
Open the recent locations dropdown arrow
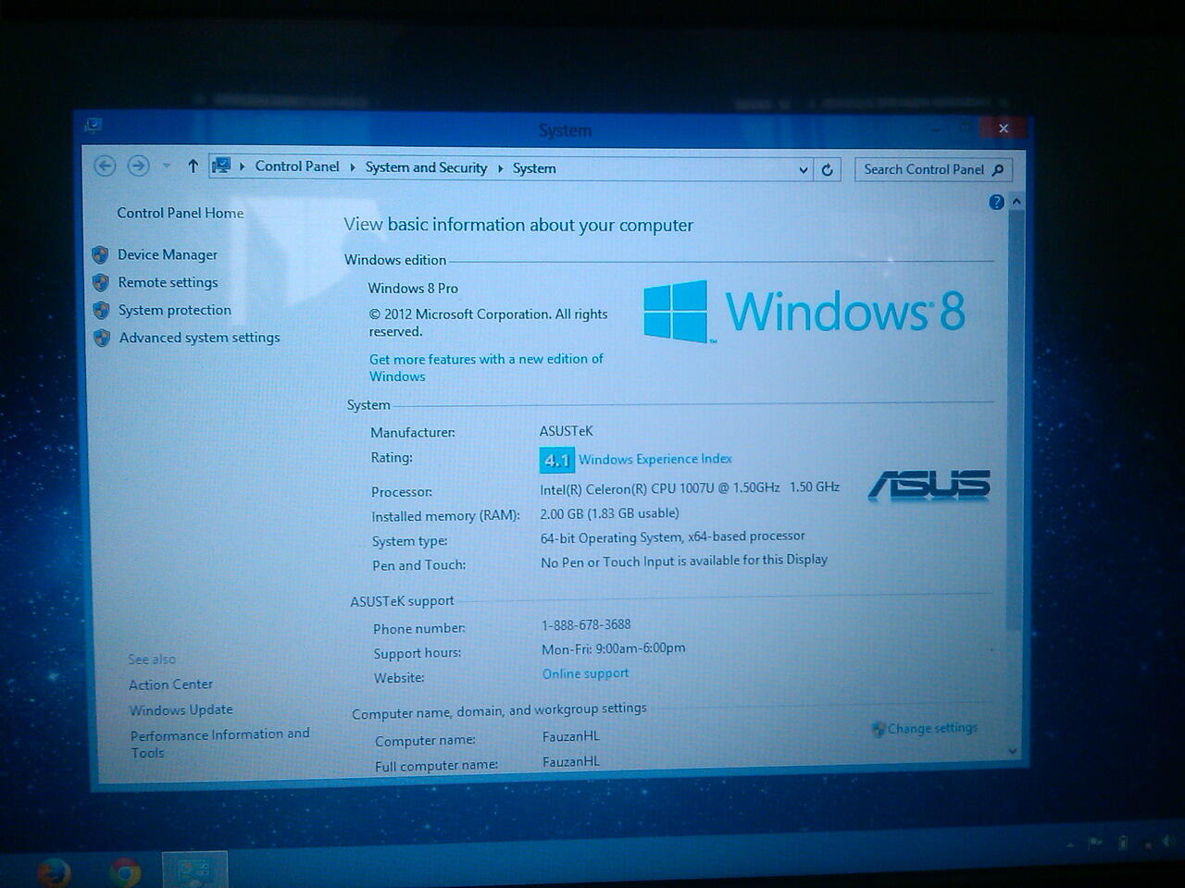(x=167, y=166)
